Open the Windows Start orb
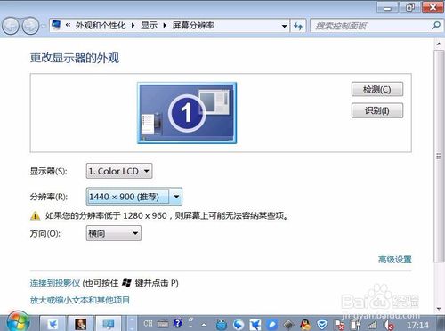The width and height of the screenshot is (445, 331). coord(18,322)
